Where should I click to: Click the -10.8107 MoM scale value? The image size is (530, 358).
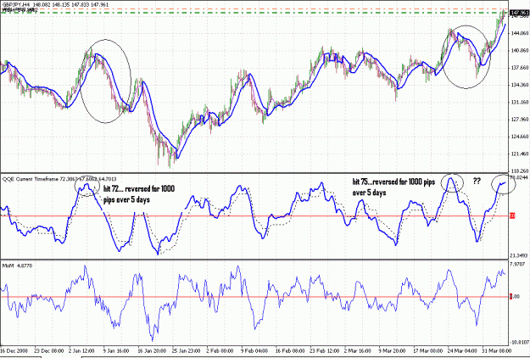coord(519,342)
